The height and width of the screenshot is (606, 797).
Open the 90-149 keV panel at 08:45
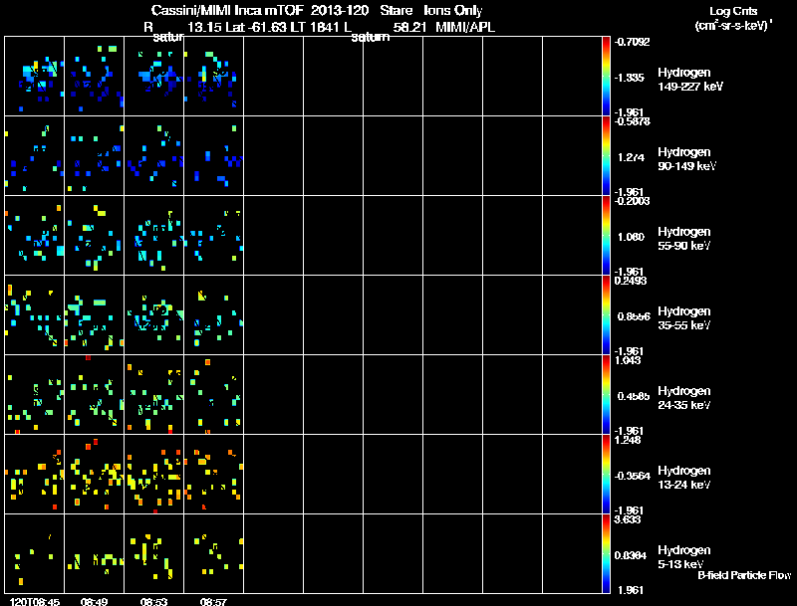35,156
